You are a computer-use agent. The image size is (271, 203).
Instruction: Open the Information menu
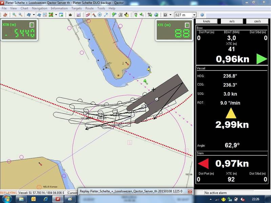[59, 8]
